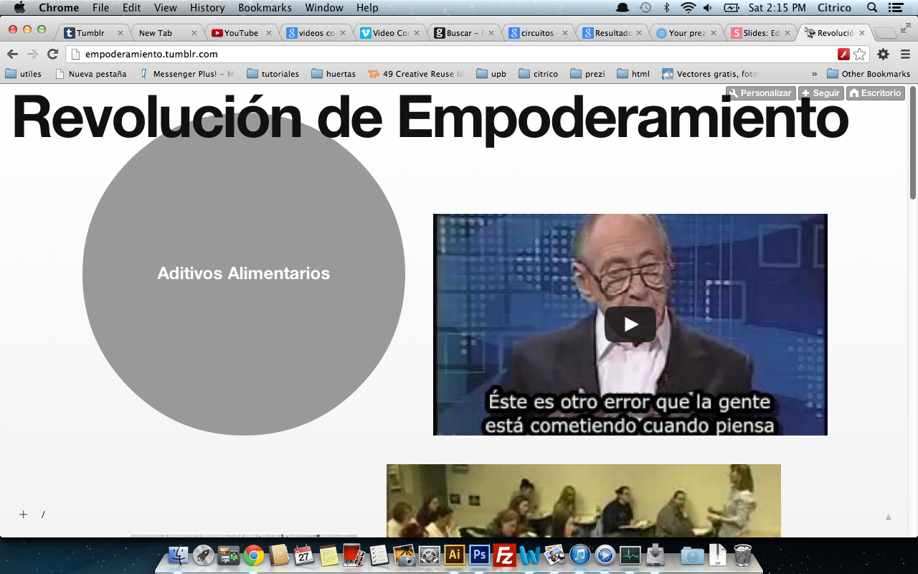
Task: Reload the page with the refresh icon
Action: (52, 55)
